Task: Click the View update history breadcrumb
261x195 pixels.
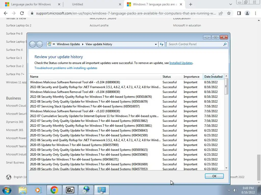Action: [x=99, y=44]
